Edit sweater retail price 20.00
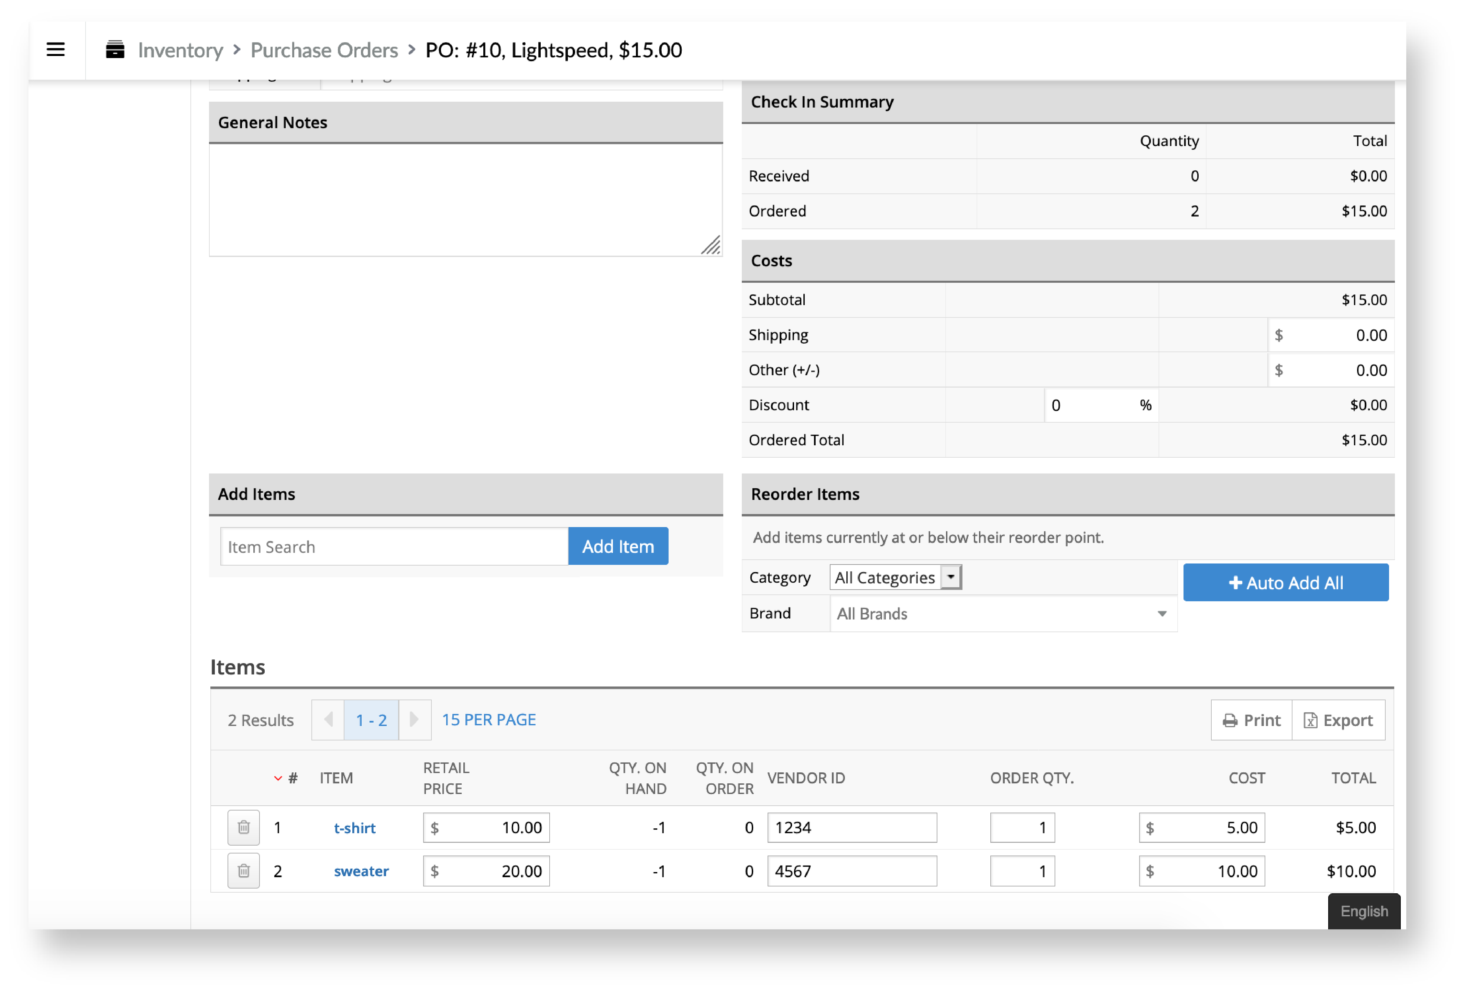 point(486,871)
